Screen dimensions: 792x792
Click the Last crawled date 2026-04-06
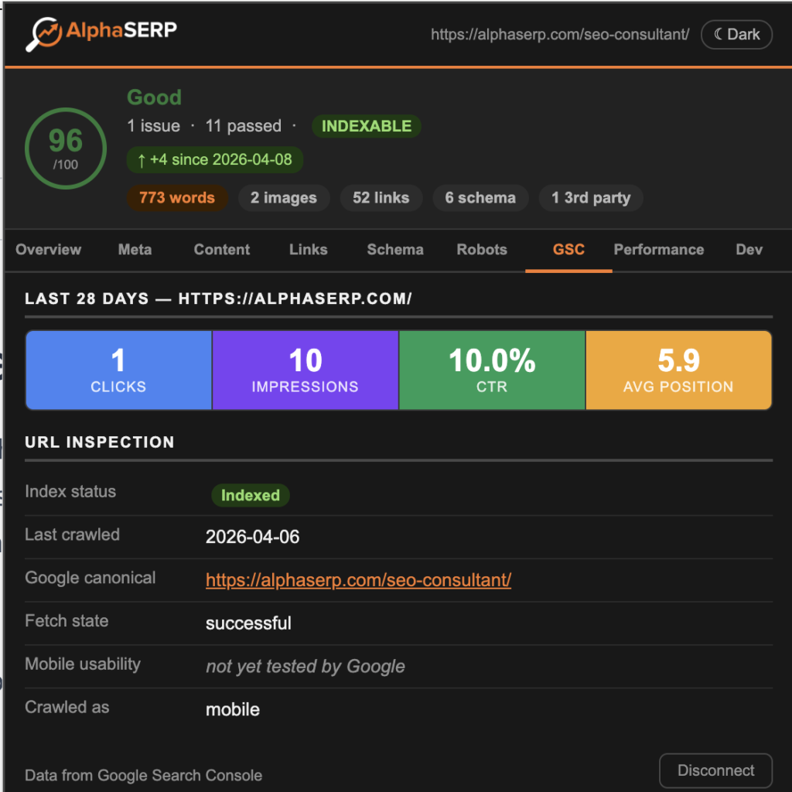[253, 537]
